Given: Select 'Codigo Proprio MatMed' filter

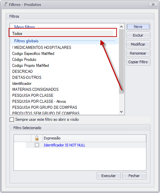Looking at the screenshot, I should (x=30, y=66).
